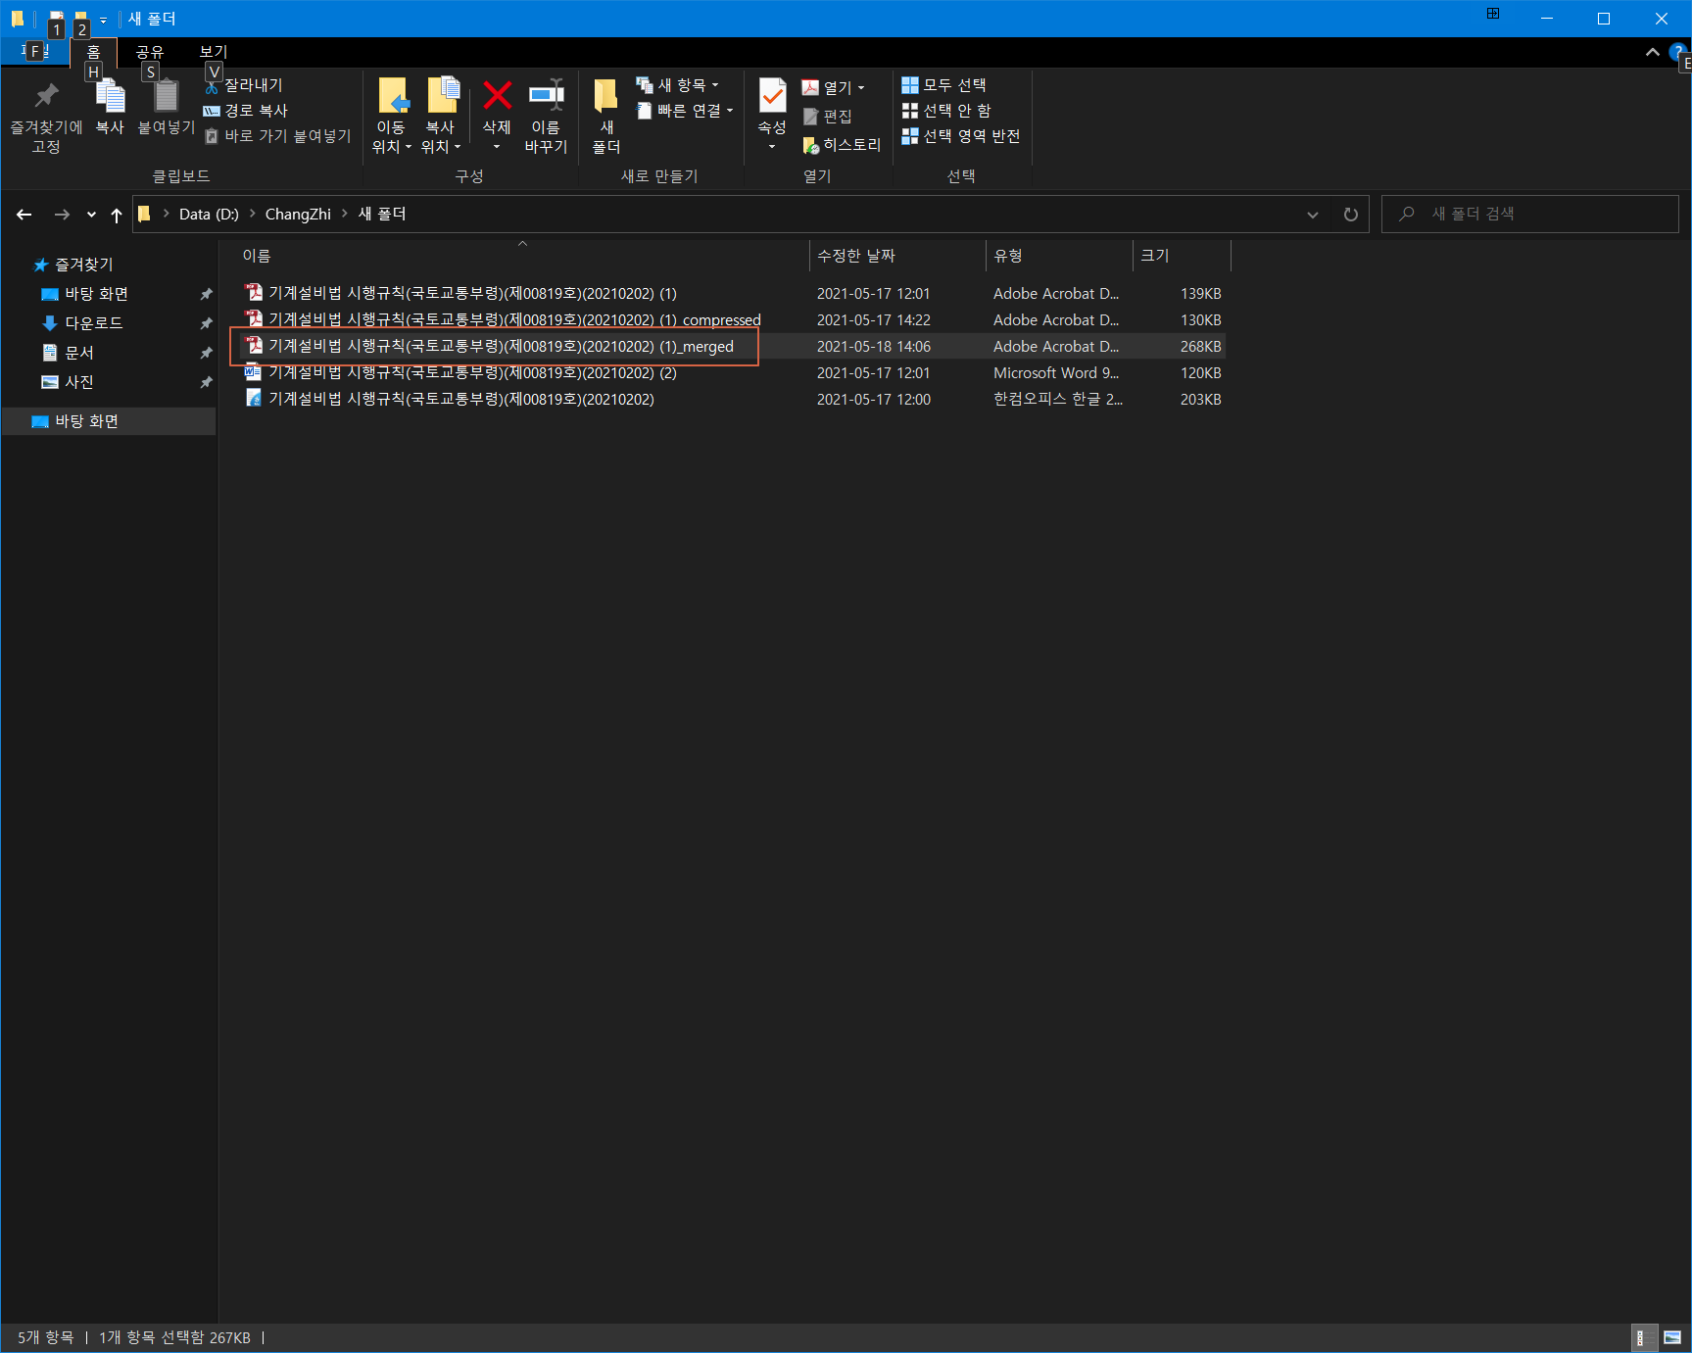Sort files by 크기 column
The height and width of the screenshot is (1353, 1692).
[x=1182, y=256]
